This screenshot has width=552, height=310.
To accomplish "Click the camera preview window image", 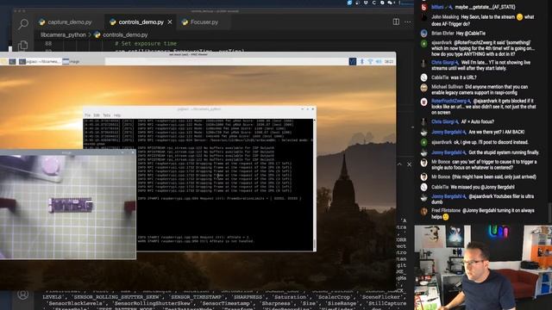I will [67, 207].
